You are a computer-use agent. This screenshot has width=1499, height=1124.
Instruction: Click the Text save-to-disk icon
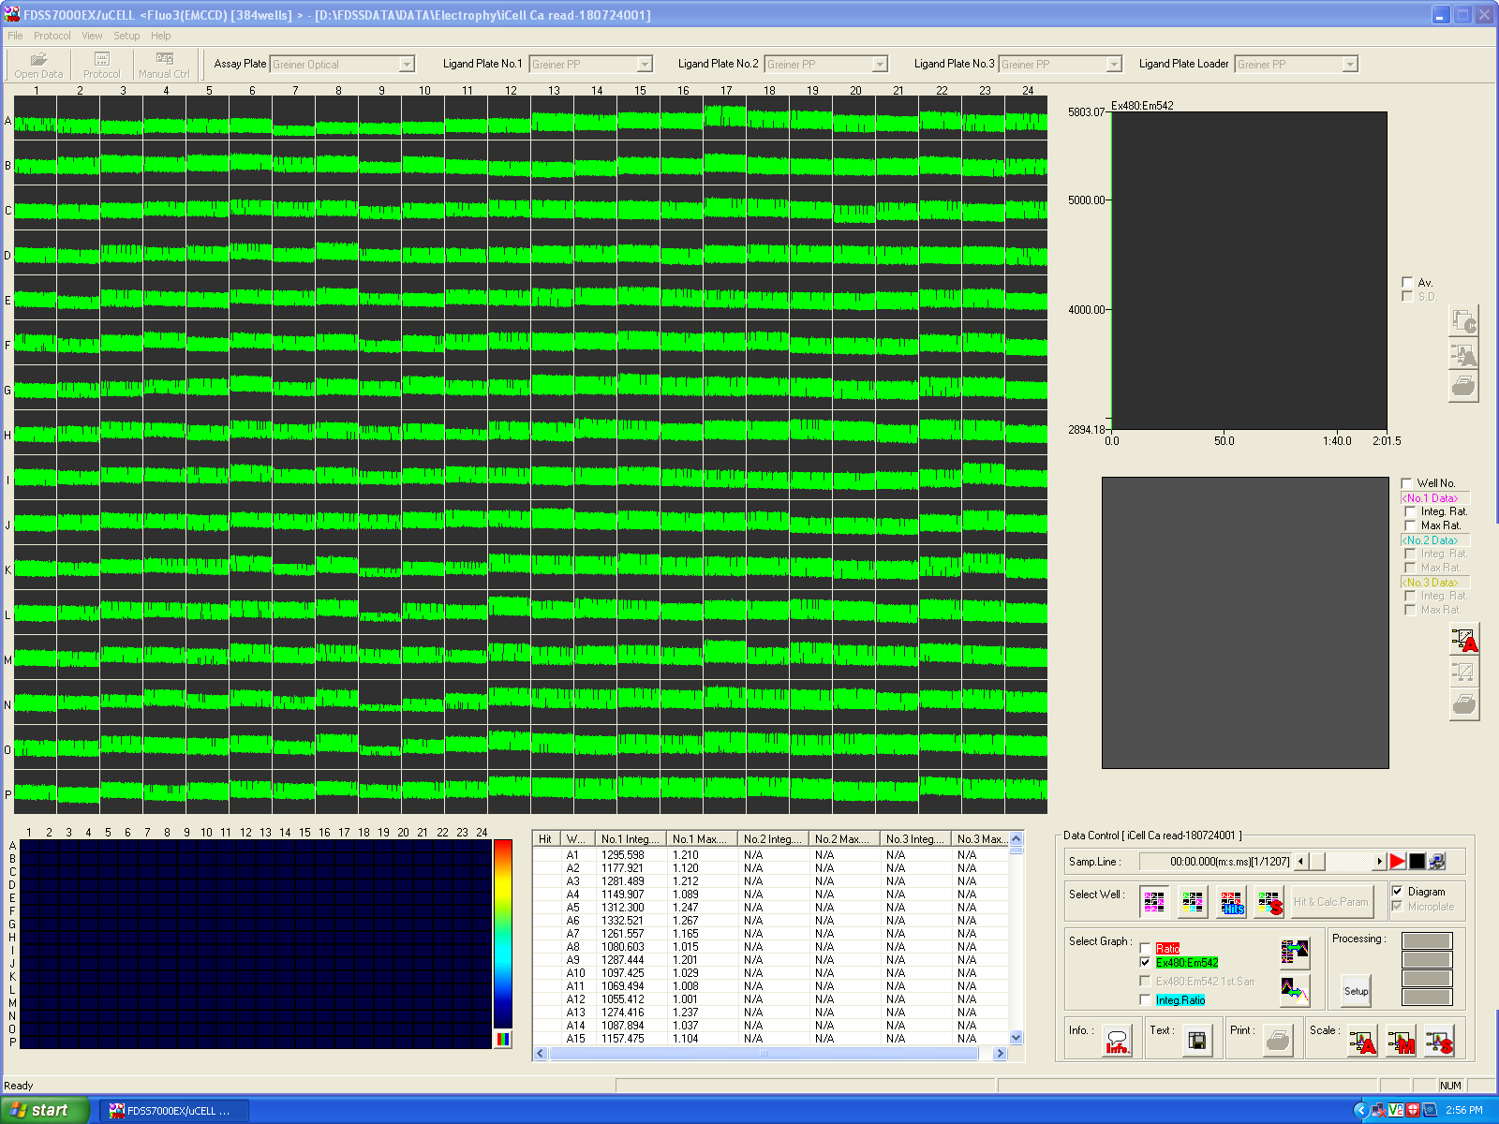click(1196, 1042)
